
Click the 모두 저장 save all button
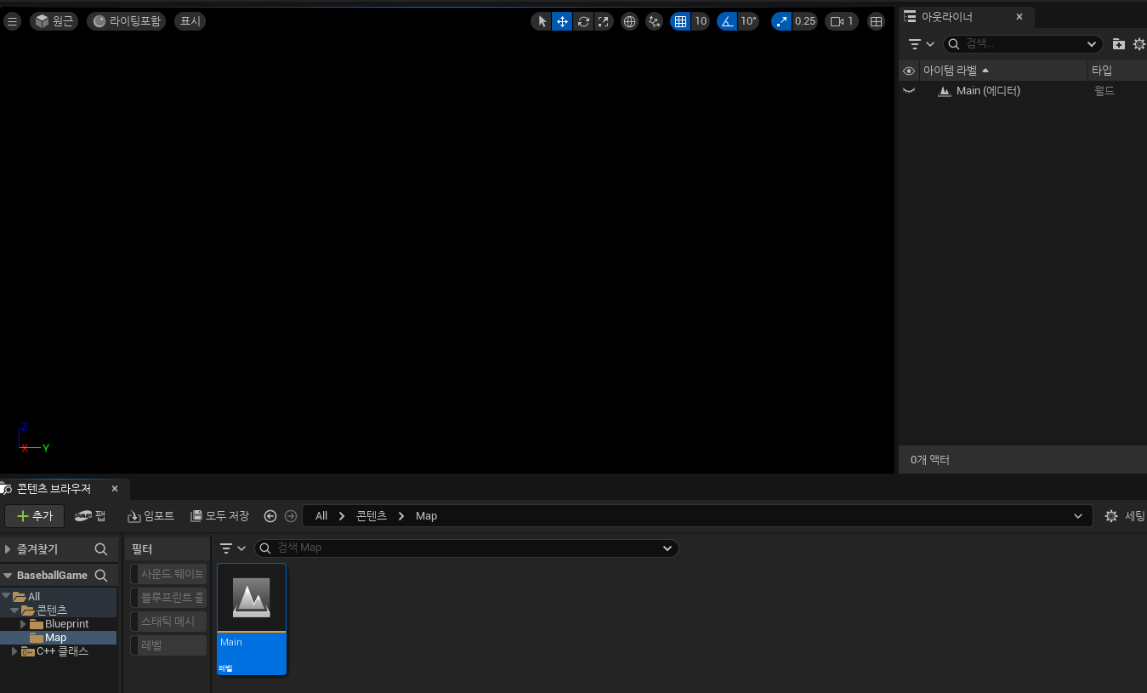click(x=220, y=516)
